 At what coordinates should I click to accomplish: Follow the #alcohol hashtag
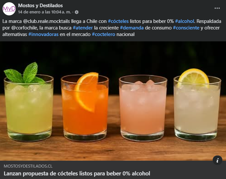[x=185, y=21]
